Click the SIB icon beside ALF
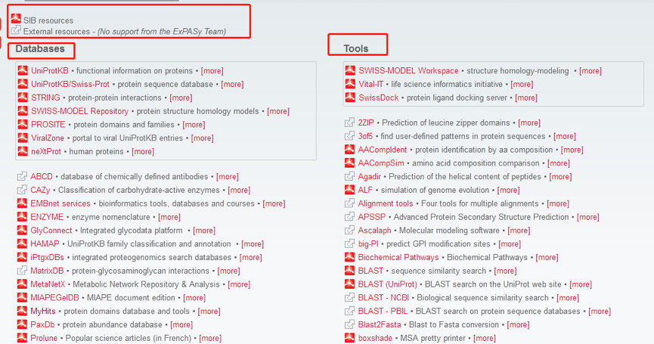This screenshot has width=654, height=344. pyautogui.click(x=349, y=190)
